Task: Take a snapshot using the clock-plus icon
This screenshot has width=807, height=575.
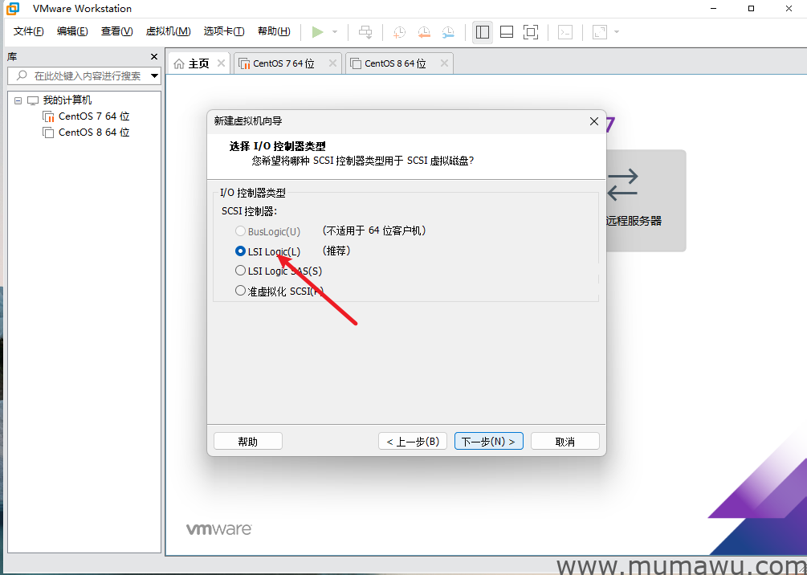Action: [399, 32]
